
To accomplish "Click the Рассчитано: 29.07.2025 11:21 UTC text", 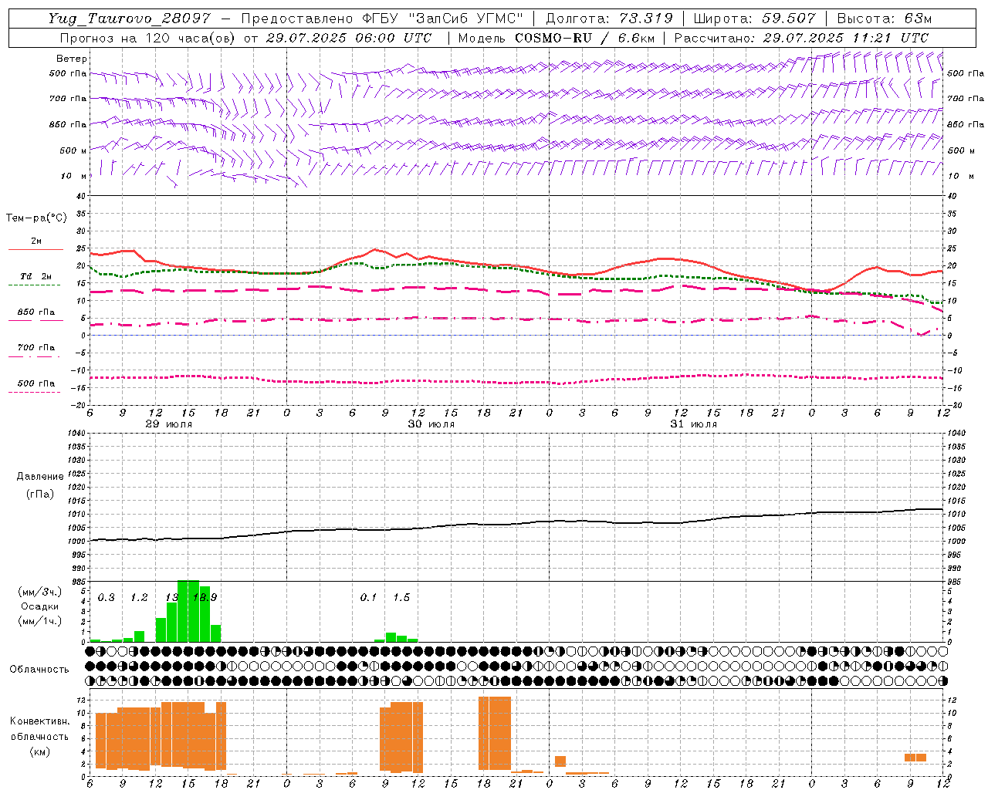I will coord(801,38).
